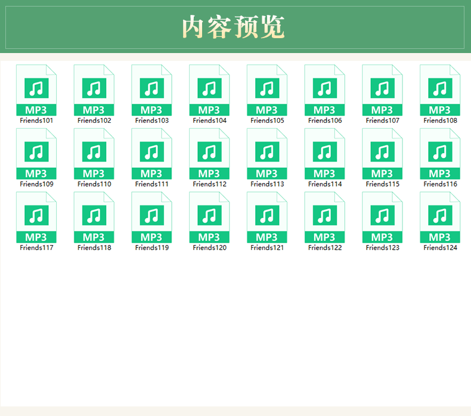Viewport: 471px width, 416px height.
Task: Click the Friends108 MP3 file icon
Action: [x=440, y=90]
